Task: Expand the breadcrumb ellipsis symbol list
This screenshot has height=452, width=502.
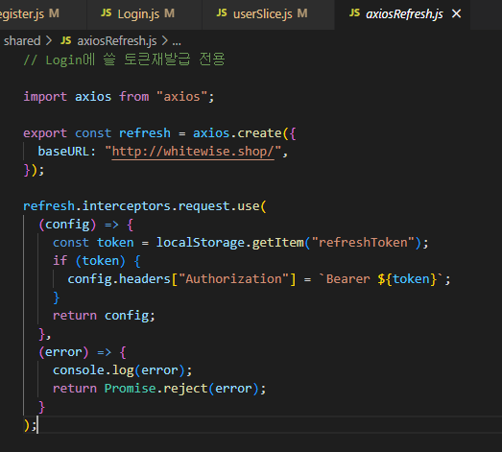Action: (177, 41)
